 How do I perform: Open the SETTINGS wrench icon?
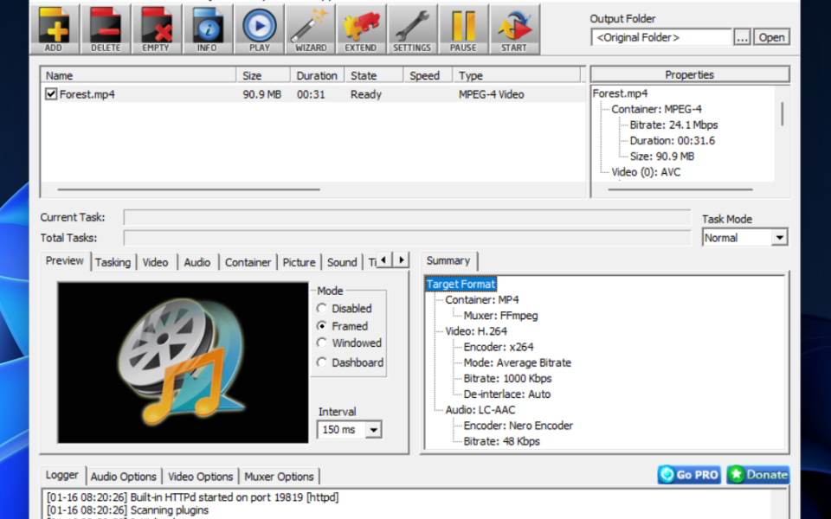[x=412, y=29]
